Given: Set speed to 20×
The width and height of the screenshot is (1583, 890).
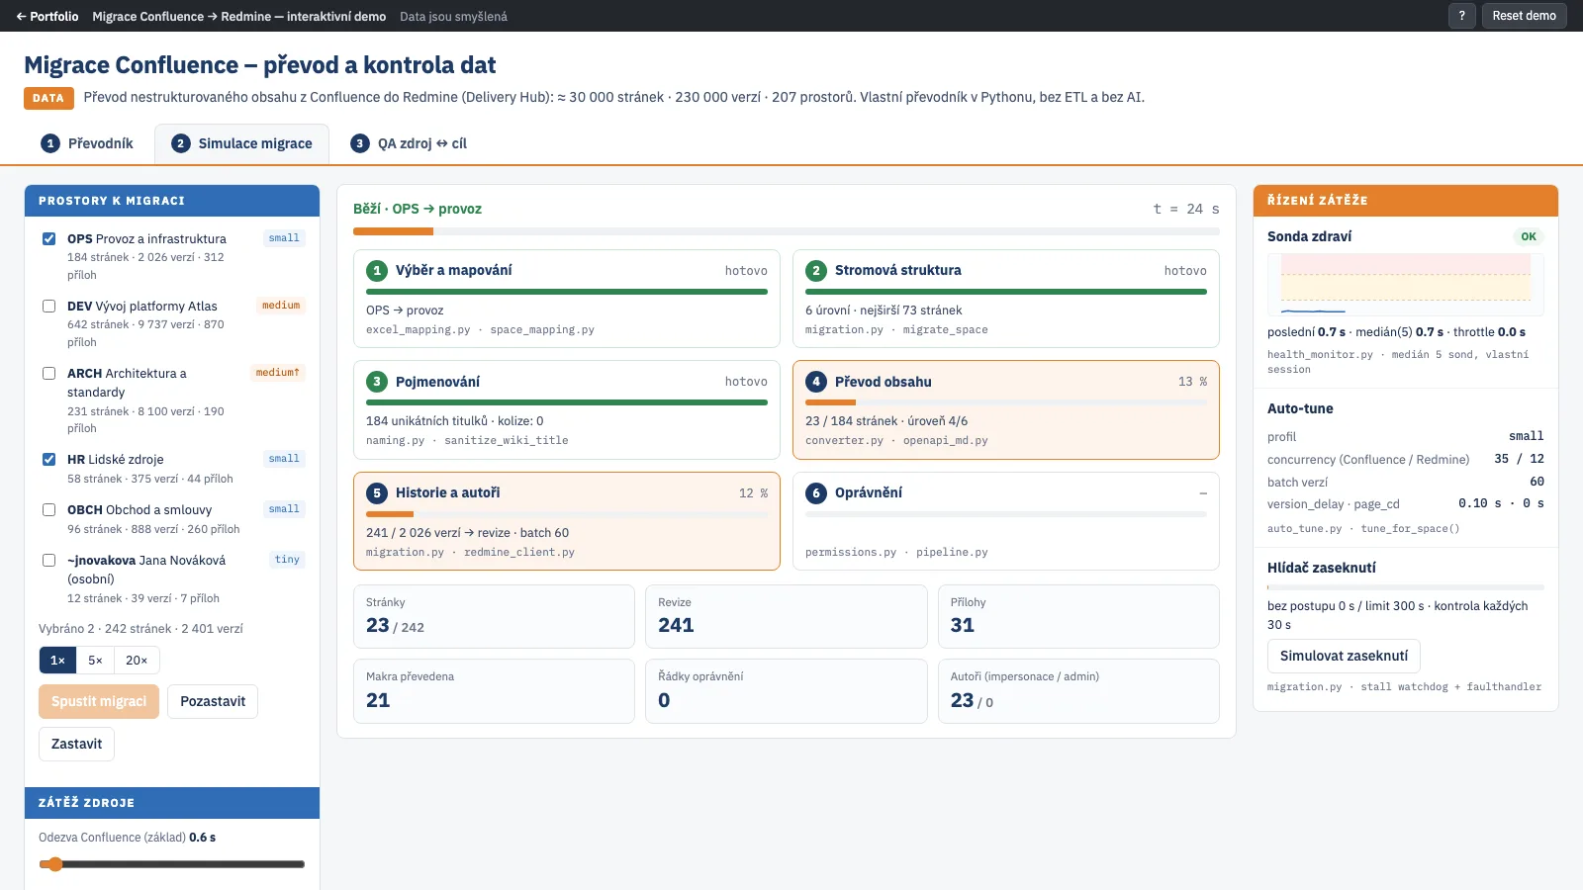Looking at the screenshot, I should (137, 660).
